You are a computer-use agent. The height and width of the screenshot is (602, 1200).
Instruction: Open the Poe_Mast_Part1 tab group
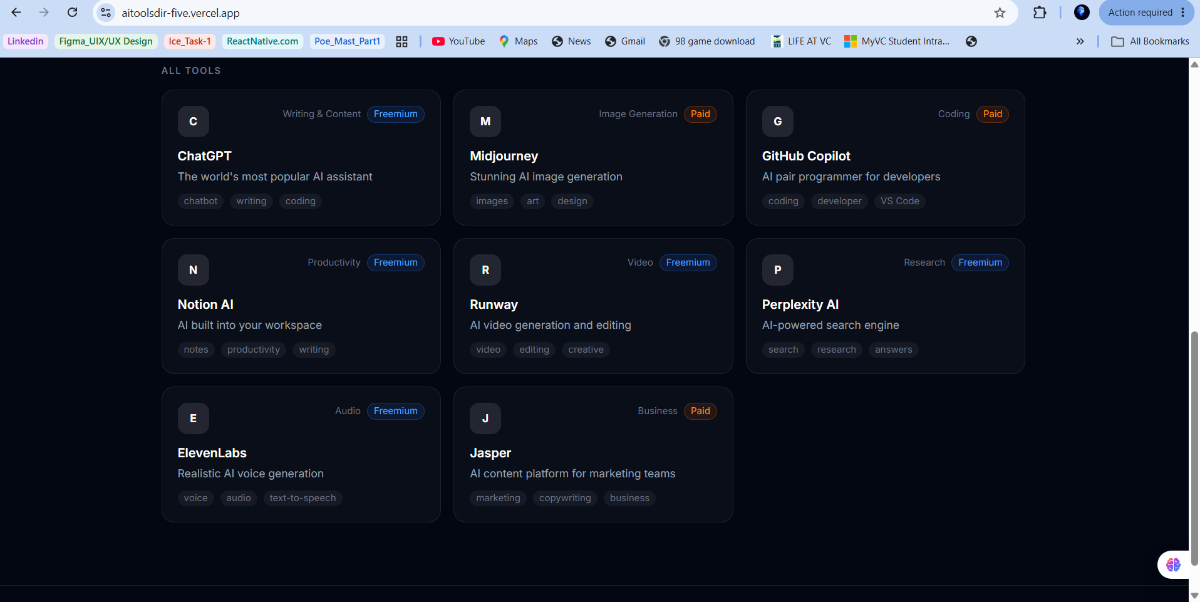(347, 41)
